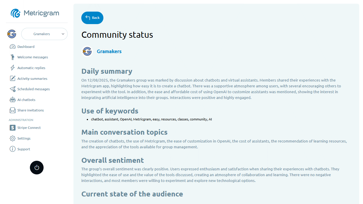The width and height of the screenshot is (363, 204).
Task: Click the Stripe Connect S icon
Action: [x=12, y=128]
